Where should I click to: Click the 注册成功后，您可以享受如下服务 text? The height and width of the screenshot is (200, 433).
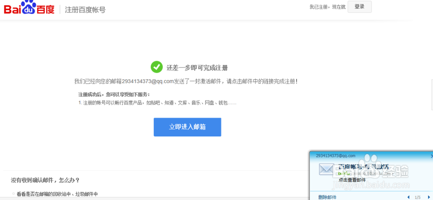[x=114, y=95]
